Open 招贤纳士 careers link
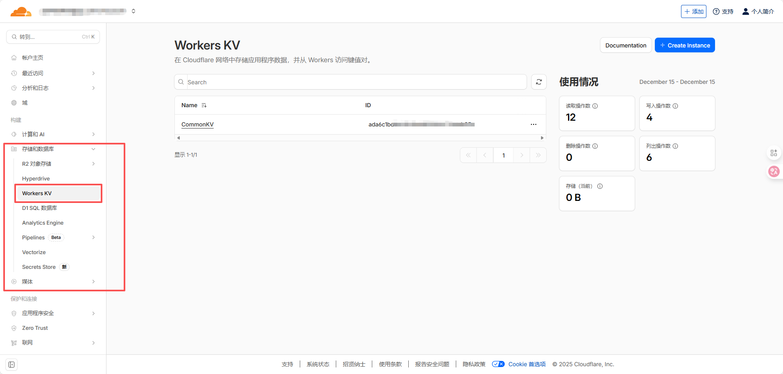The height and width of the screenshot is (374, 783). pos(354,364)
